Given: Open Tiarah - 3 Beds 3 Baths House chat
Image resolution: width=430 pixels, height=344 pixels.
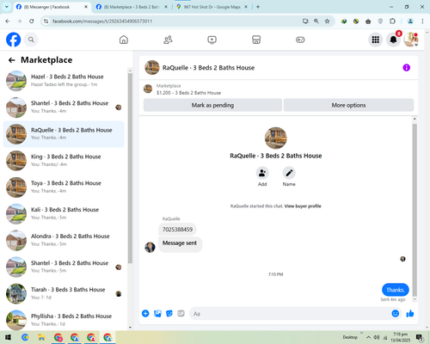Looking at the screenshot, I should coord(64,293).
